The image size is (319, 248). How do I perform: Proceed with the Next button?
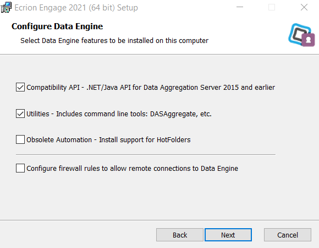(x=228, y=235)
